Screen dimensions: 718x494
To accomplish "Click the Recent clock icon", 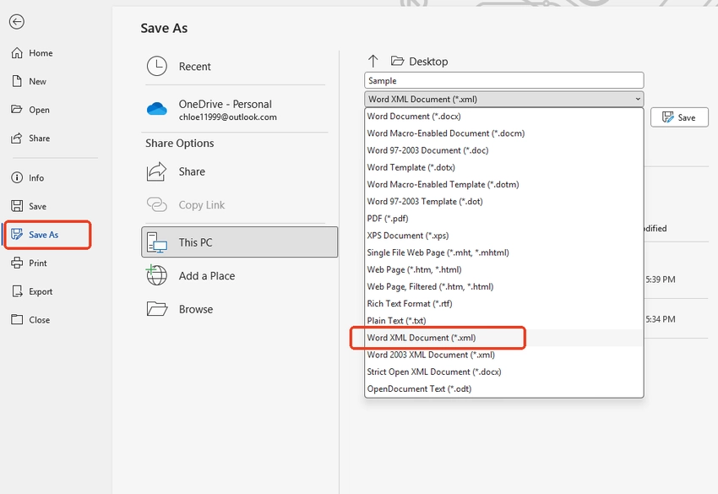I will click(156, 67).
